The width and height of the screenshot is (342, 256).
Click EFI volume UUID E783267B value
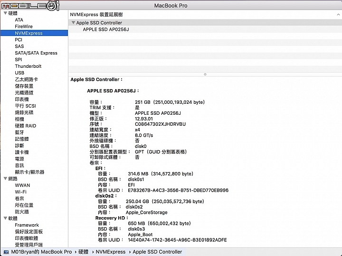tap(178, 191)
